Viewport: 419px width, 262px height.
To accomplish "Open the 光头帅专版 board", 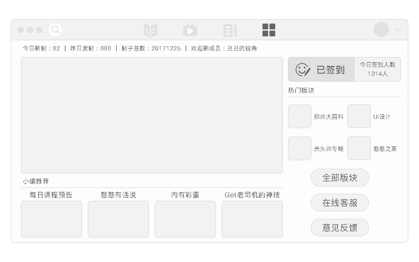I will 329,148.
